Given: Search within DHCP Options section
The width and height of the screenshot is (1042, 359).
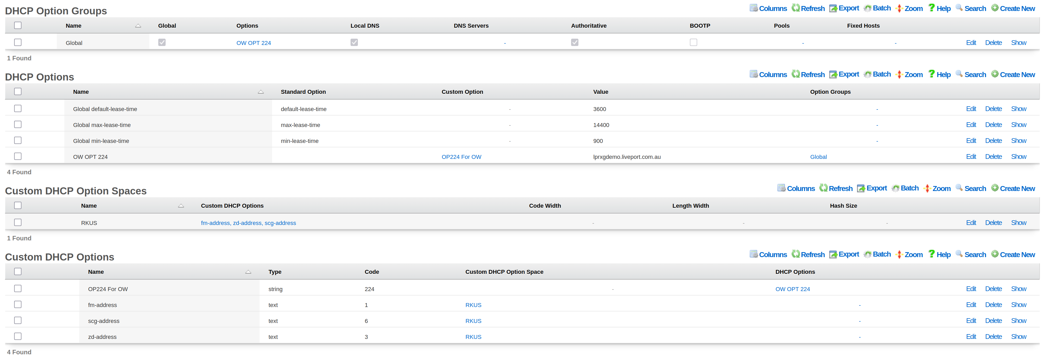Looking at the screenshot, I should pos(971,75).
